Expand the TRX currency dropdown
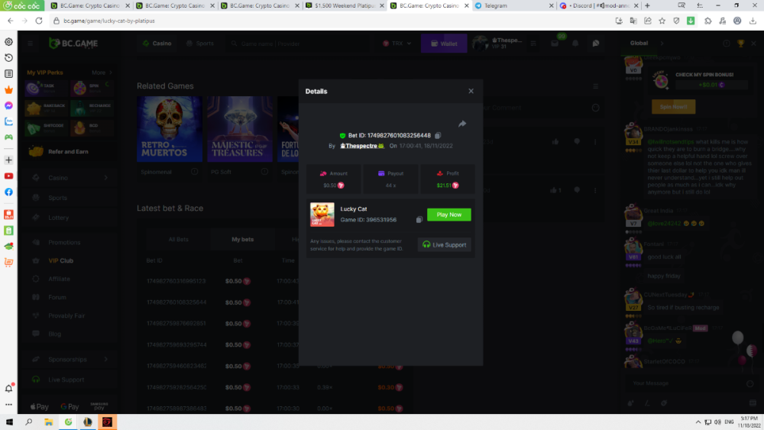This screenshot has width=764, height=430. (x=398, y=44)
